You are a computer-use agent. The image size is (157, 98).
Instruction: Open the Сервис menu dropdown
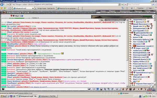click(x=150, y=8)
